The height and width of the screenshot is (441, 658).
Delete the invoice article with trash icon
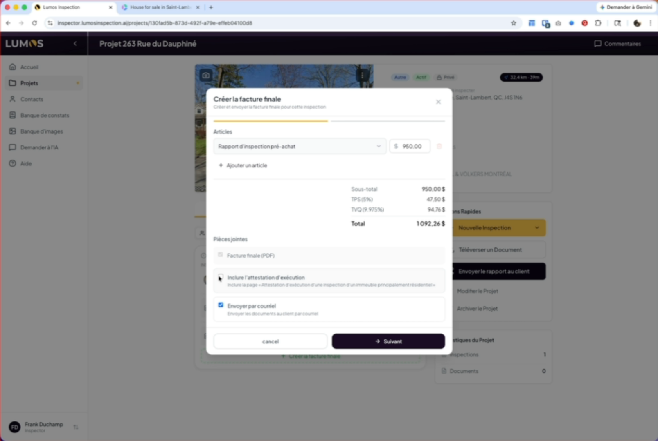[x=439, y=146]
